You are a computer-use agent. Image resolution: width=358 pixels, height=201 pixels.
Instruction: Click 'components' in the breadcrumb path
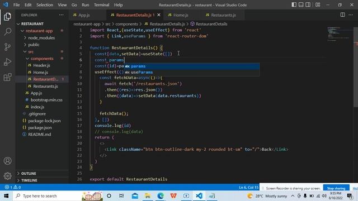pyautogui.click(x=126, y=24)
